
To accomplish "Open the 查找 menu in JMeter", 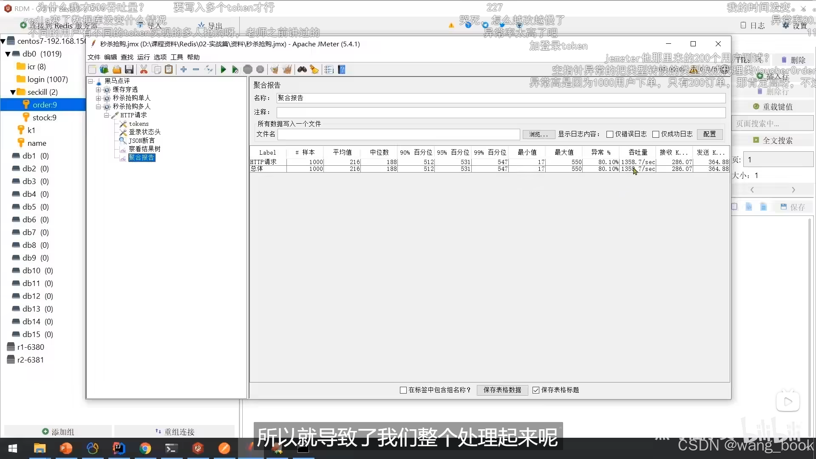I will click(x=127, y=57).
